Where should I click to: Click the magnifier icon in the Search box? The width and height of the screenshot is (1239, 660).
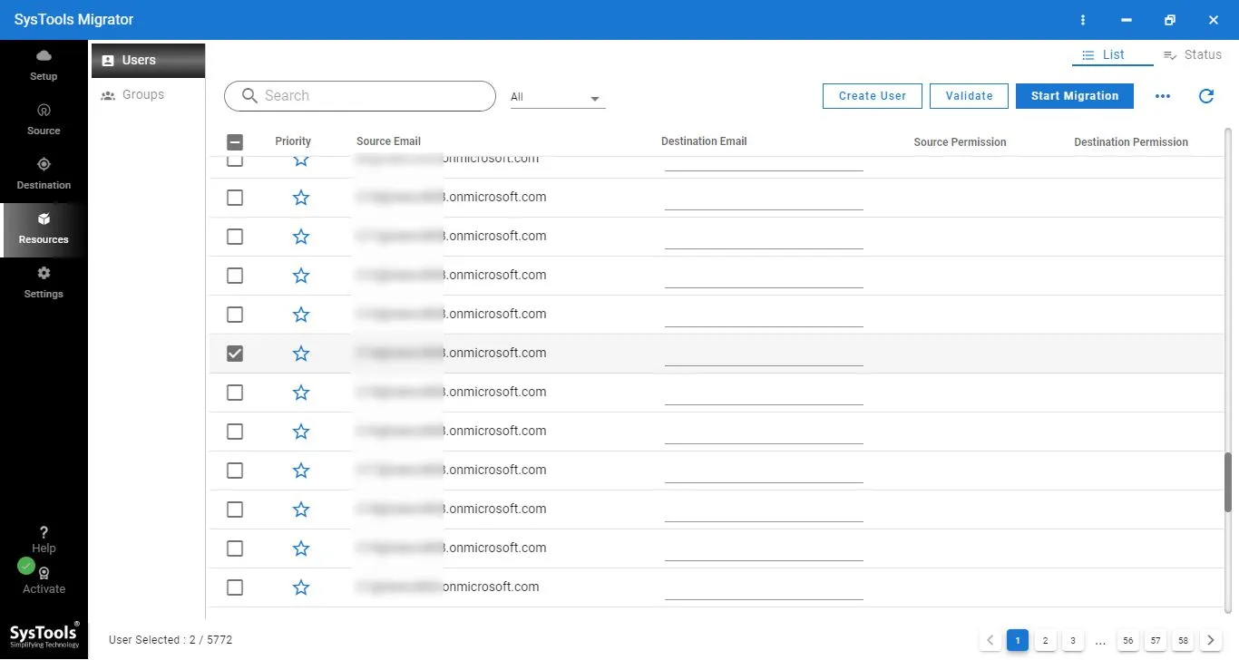point(249,96)
